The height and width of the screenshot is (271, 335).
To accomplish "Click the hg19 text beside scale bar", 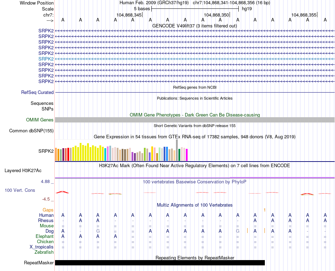I will [247, 9].
